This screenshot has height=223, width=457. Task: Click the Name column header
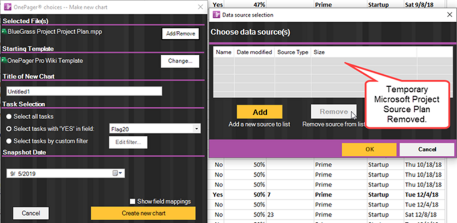coord(224,52)
